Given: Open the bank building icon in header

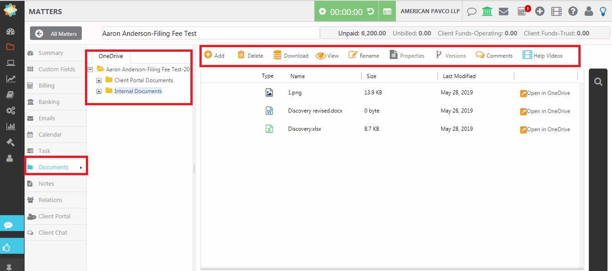Looking at the screenshot, I should [487, 11].
